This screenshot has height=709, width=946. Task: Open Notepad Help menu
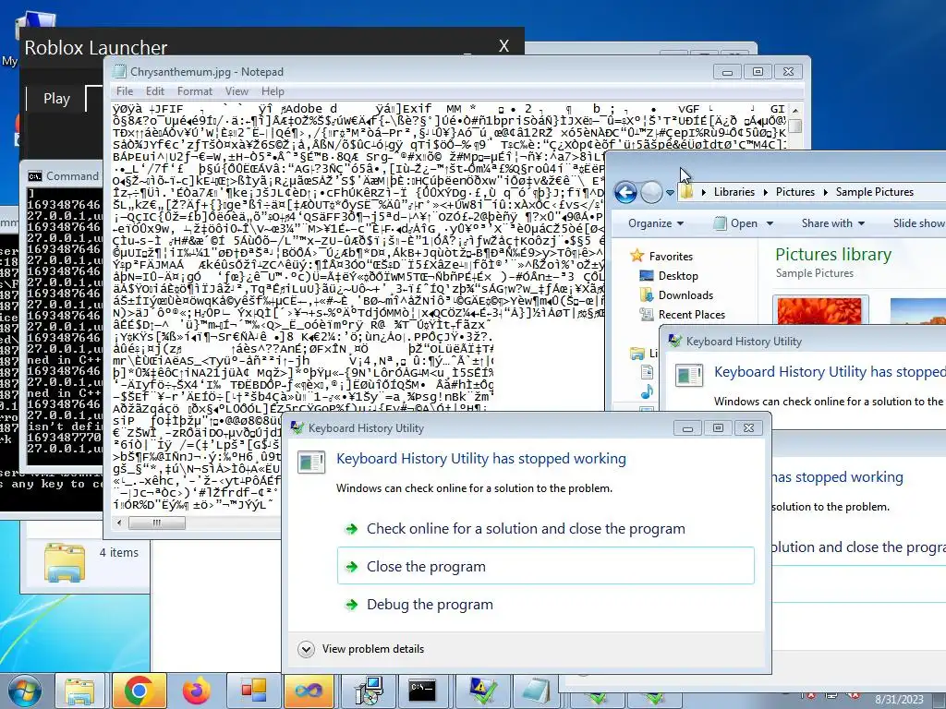(273, 91)
